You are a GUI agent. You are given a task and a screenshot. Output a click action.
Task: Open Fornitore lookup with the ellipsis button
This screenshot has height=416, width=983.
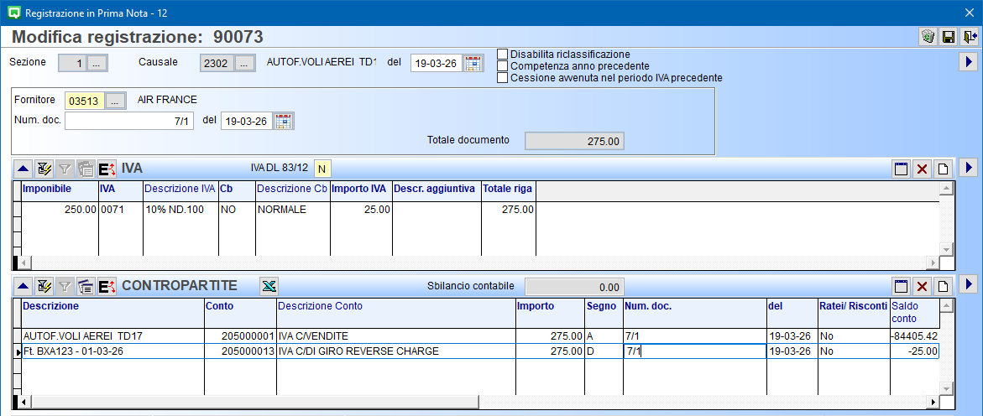[x=116, y=101]
